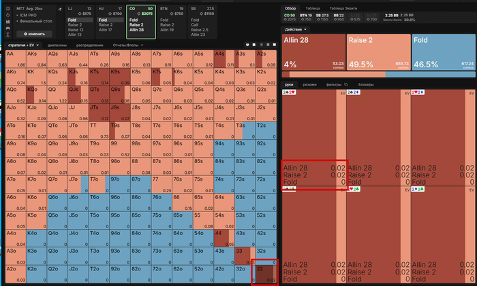
Task: Switch to the Блокеры tab
Action: 366,85
